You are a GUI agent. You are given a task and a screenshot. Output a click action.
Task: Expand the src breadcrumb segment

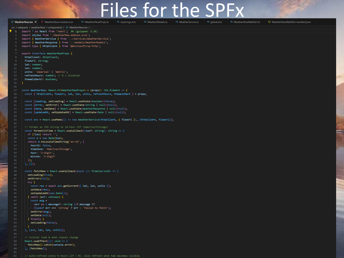(13, 28)
